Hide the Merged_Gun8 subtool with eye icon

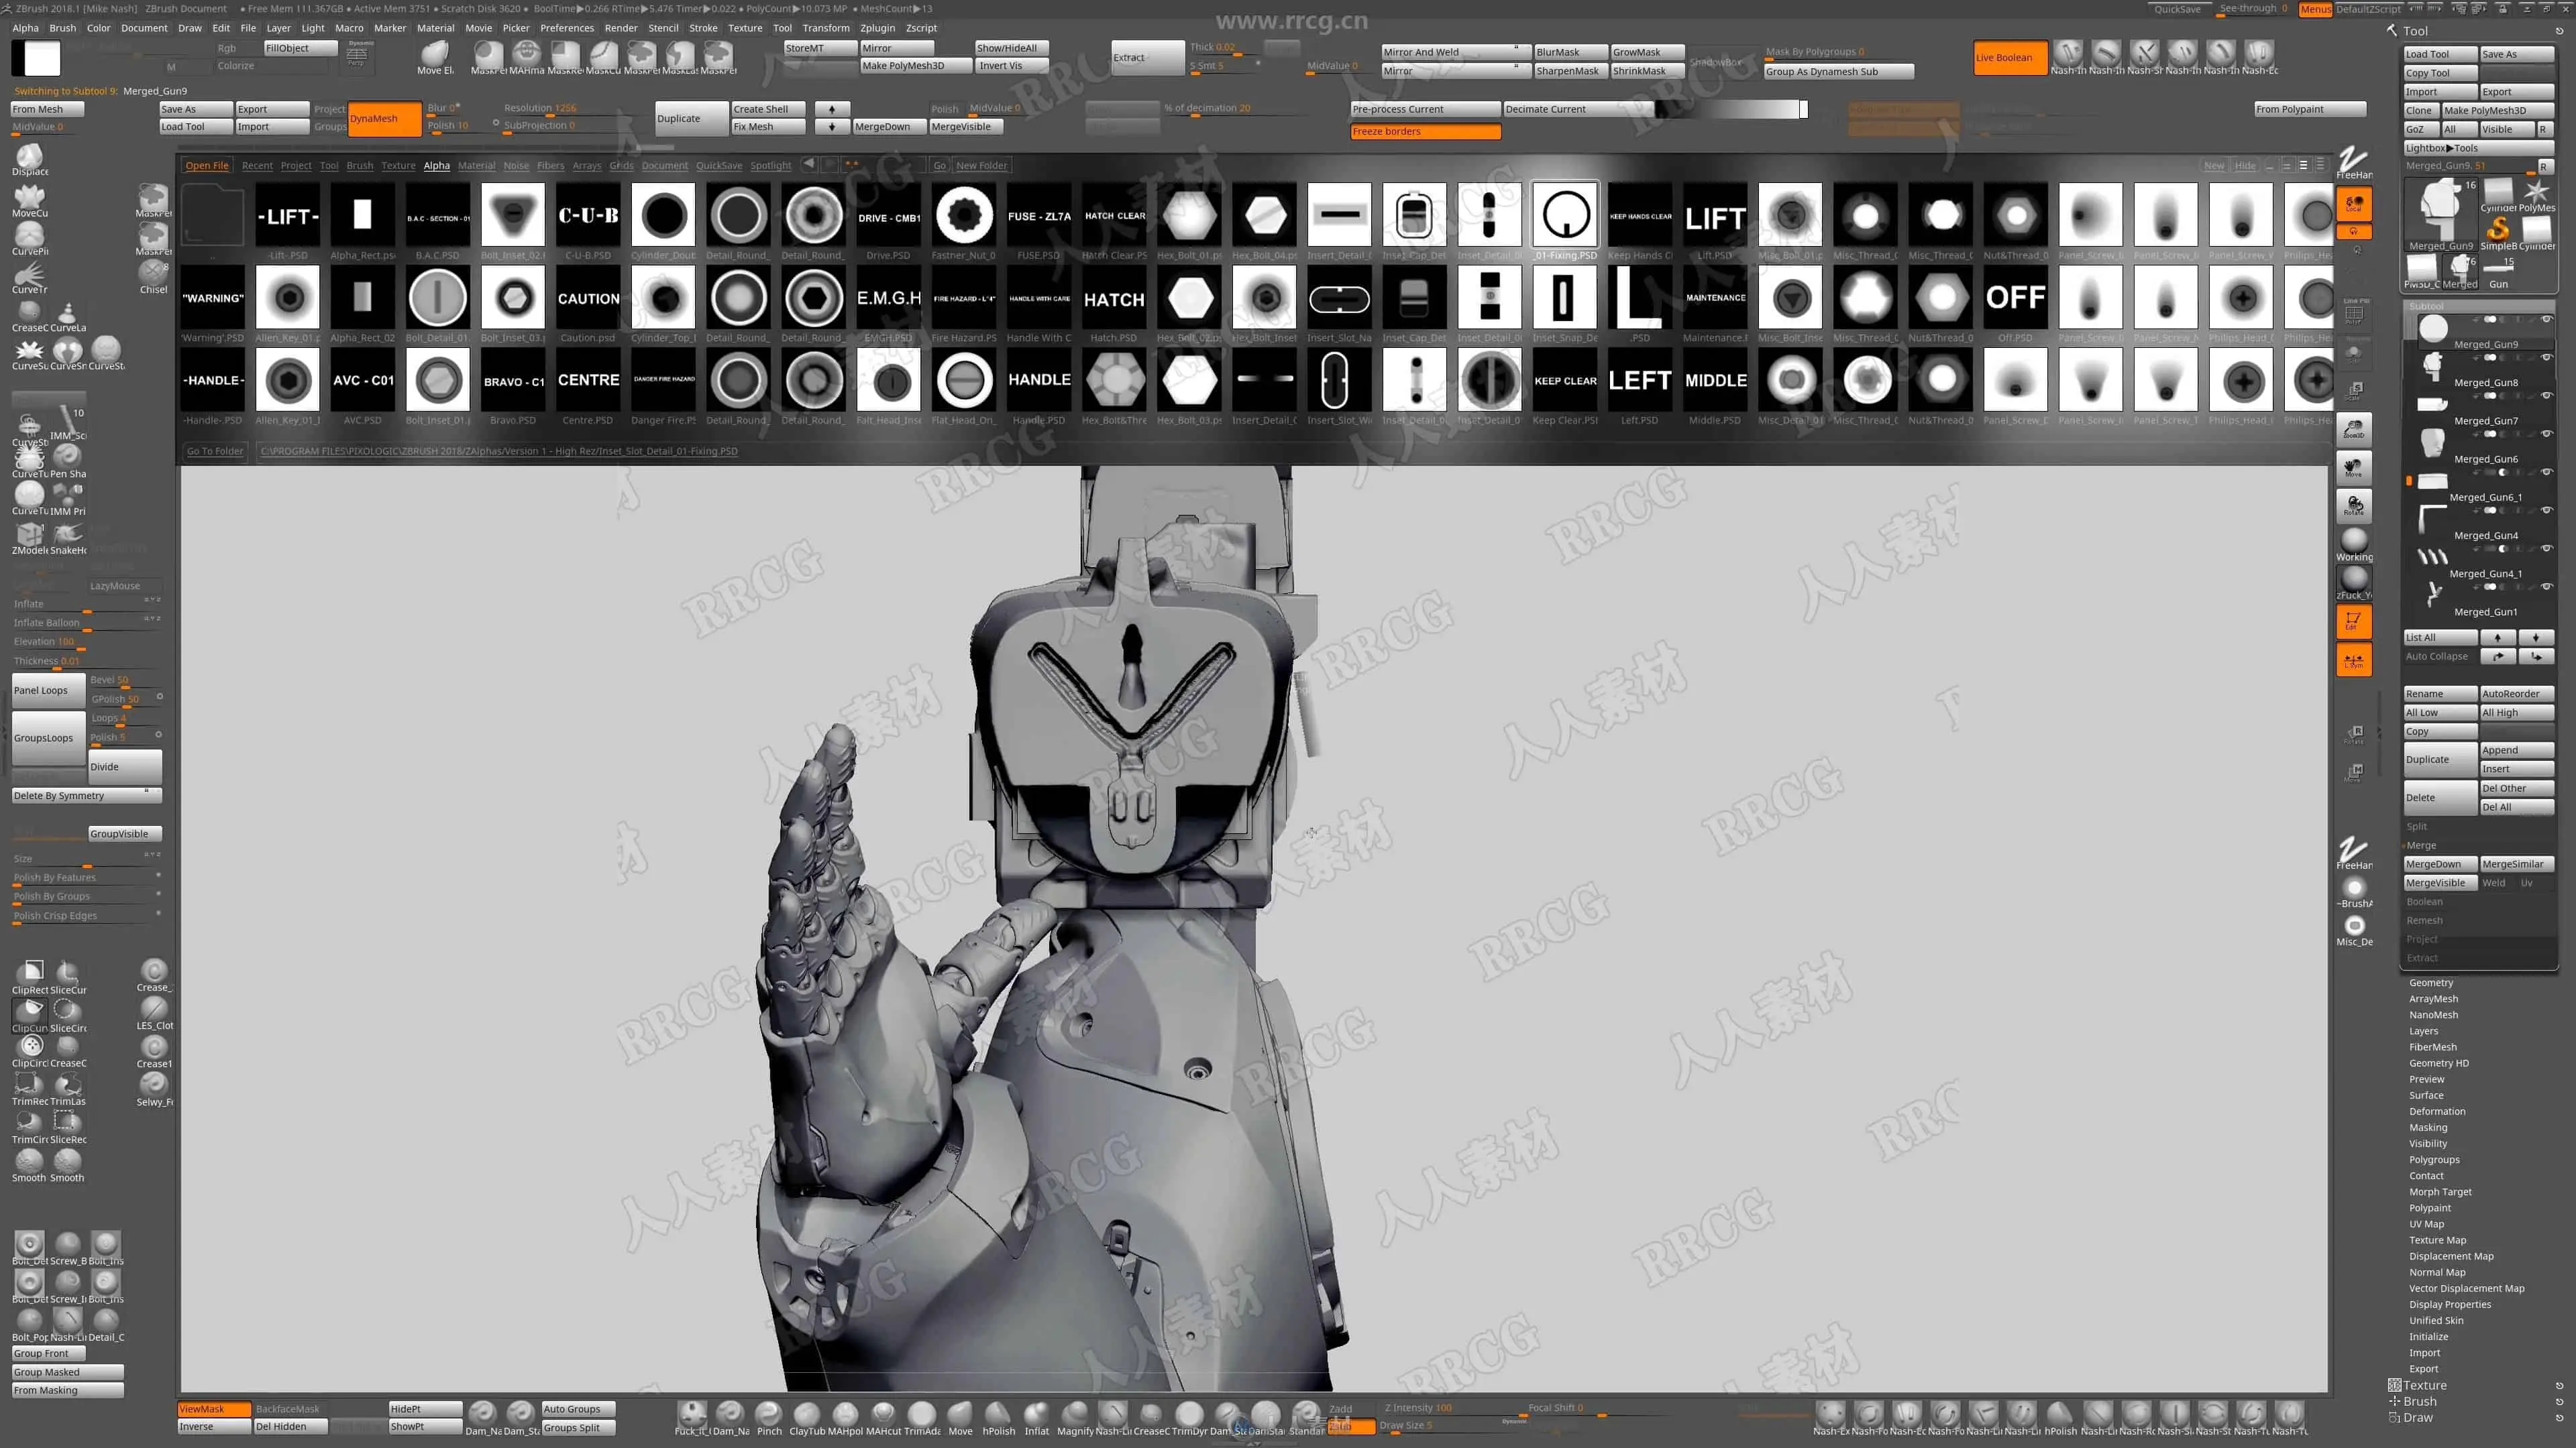pos(2546,358)
